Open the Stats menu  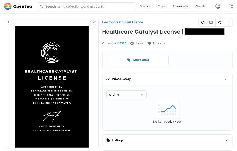[x=161, y=6]
